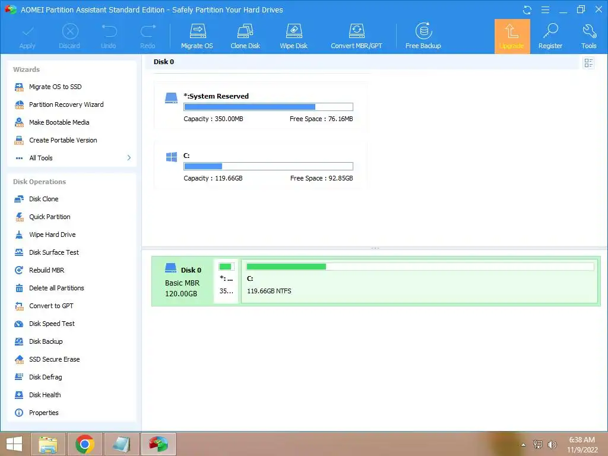The width and height of the screenshot is (608, 456).
Task: Click the Discard toolbar button
Action: 69,36
